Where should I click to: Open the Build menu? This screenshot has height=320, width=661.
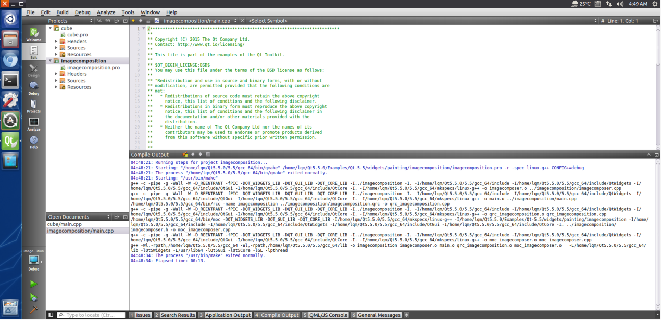63,12
